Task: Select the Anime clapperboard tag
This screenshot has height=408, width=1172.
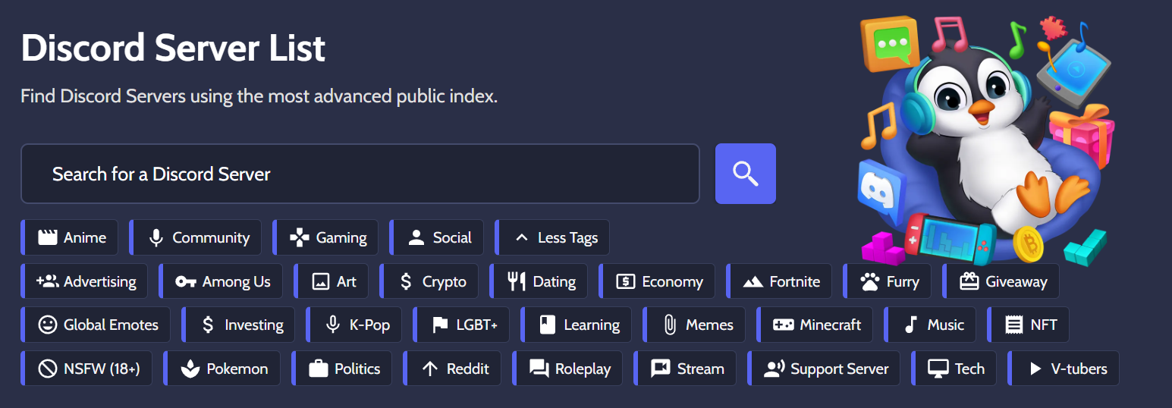Action: [x=69, y=237]
